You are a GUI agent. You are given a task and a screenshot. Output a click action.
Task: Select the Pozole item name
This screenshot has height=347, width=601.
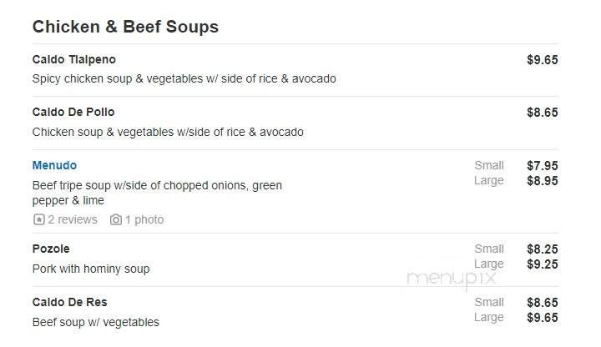click(x=51, y=249)
